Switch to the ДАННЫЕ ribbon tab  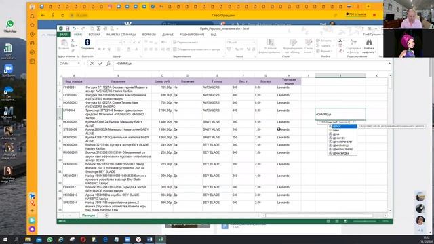coord(167,35)
